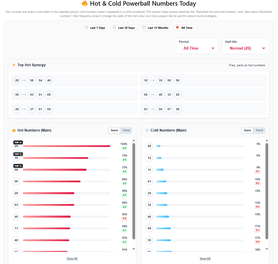
Task: Select the Last 7 Days radio option
Action: point(95,28)
